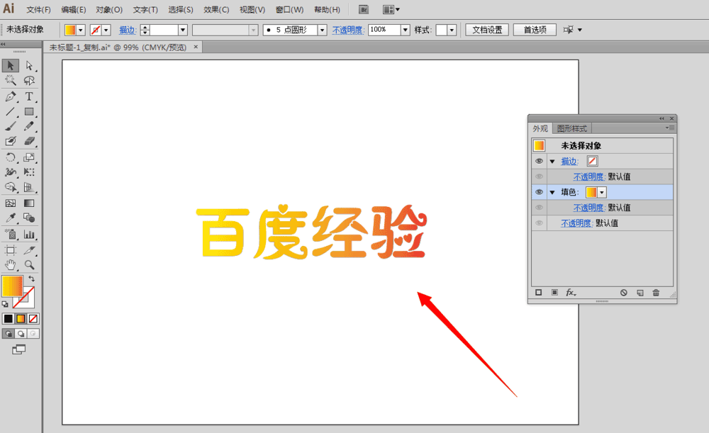Select the Lasso tool
The image size is (709, 433).
[x=29, y=81]
